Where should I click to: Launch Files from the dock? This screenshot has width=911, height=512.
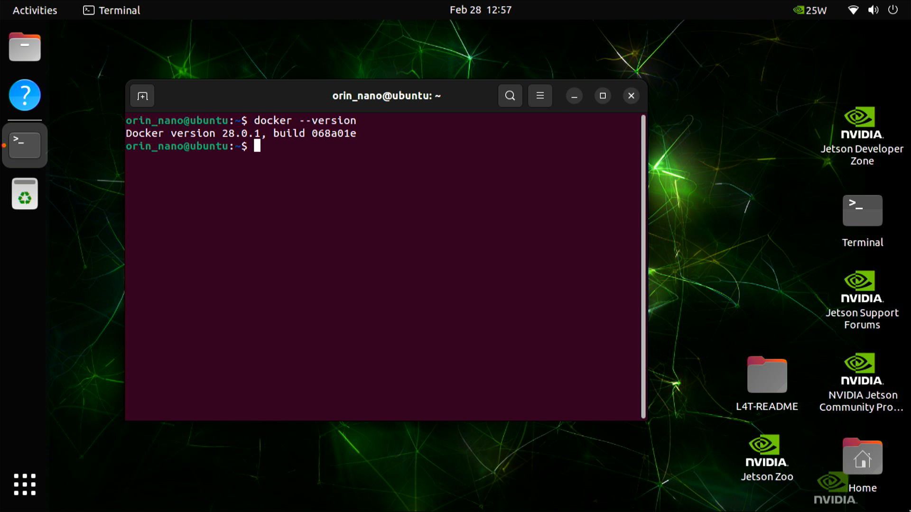click(x=24, y=47)
